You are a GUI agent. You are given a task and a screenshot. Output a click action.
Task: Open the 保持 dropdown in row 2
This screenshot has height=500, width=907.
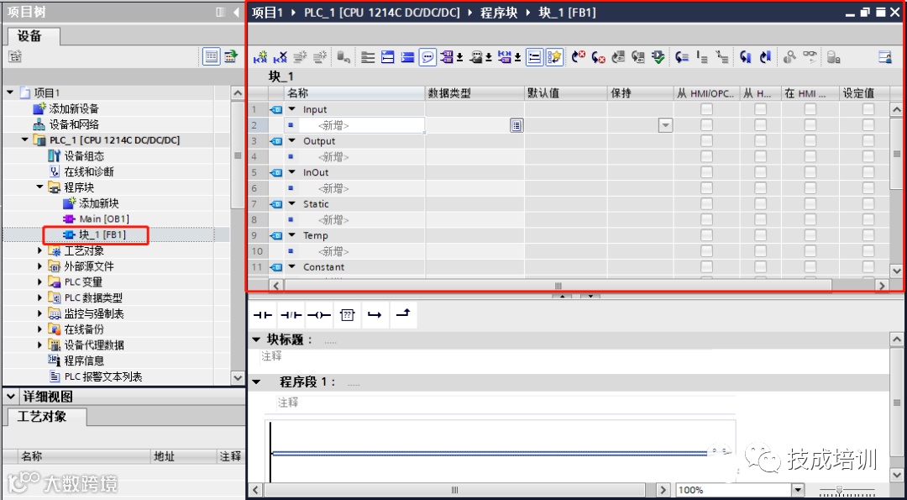click(666, 125)
